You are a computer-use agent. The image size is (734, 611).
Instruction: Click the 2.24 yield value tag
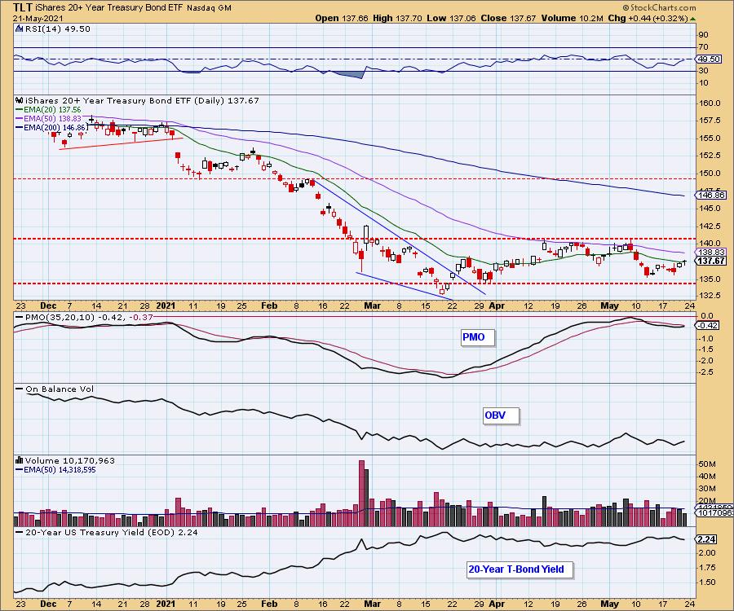pos(707,539)
